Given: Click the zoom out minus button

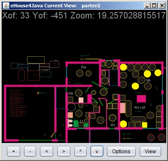Looking at the screenshot, I should tap(30, 151).
